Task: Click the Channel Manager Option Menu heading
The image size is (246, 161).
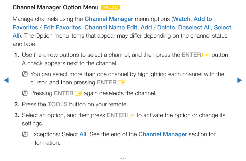Action: 55,7
